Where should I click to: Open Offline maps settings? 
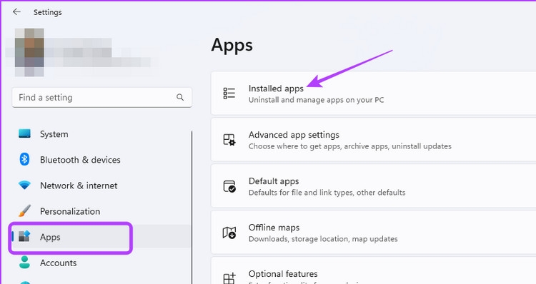374,233
